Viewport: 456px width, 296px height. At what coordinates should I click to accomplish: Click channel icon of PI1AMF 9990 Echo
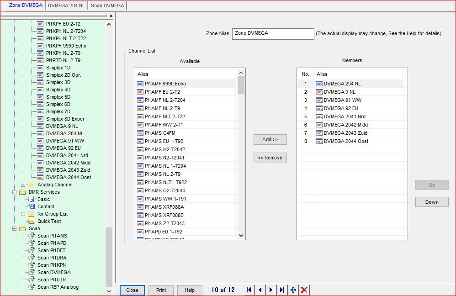tap(140, 84)
